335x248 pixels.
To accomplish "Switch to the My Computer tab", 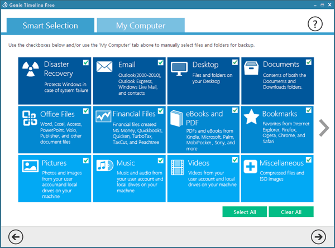I will pyautogui.click(x=141, y=26).
